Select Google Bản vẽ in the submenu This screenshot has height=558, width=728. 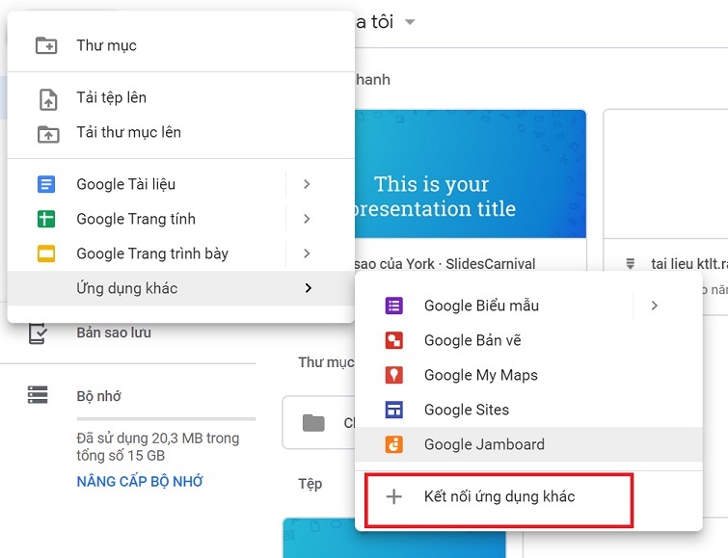click(528, 340)
